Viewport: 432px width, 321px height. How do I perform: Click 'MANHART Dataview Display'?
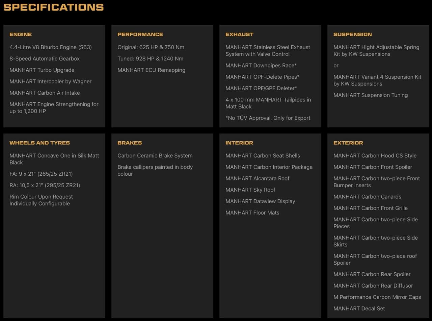[x=260, y=201]
